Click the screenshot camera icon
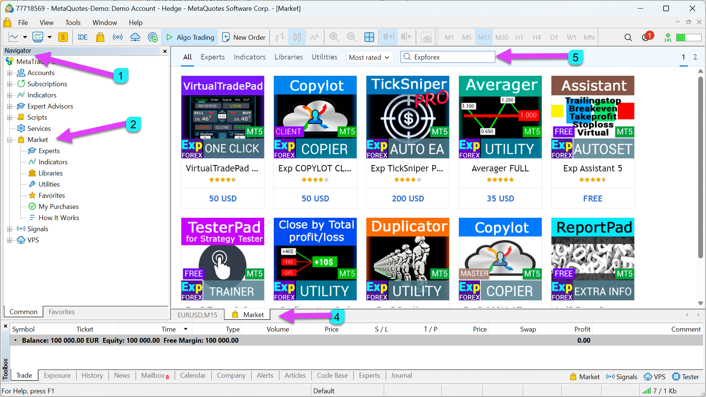The image size is (706, 397). tap(426, 37)
